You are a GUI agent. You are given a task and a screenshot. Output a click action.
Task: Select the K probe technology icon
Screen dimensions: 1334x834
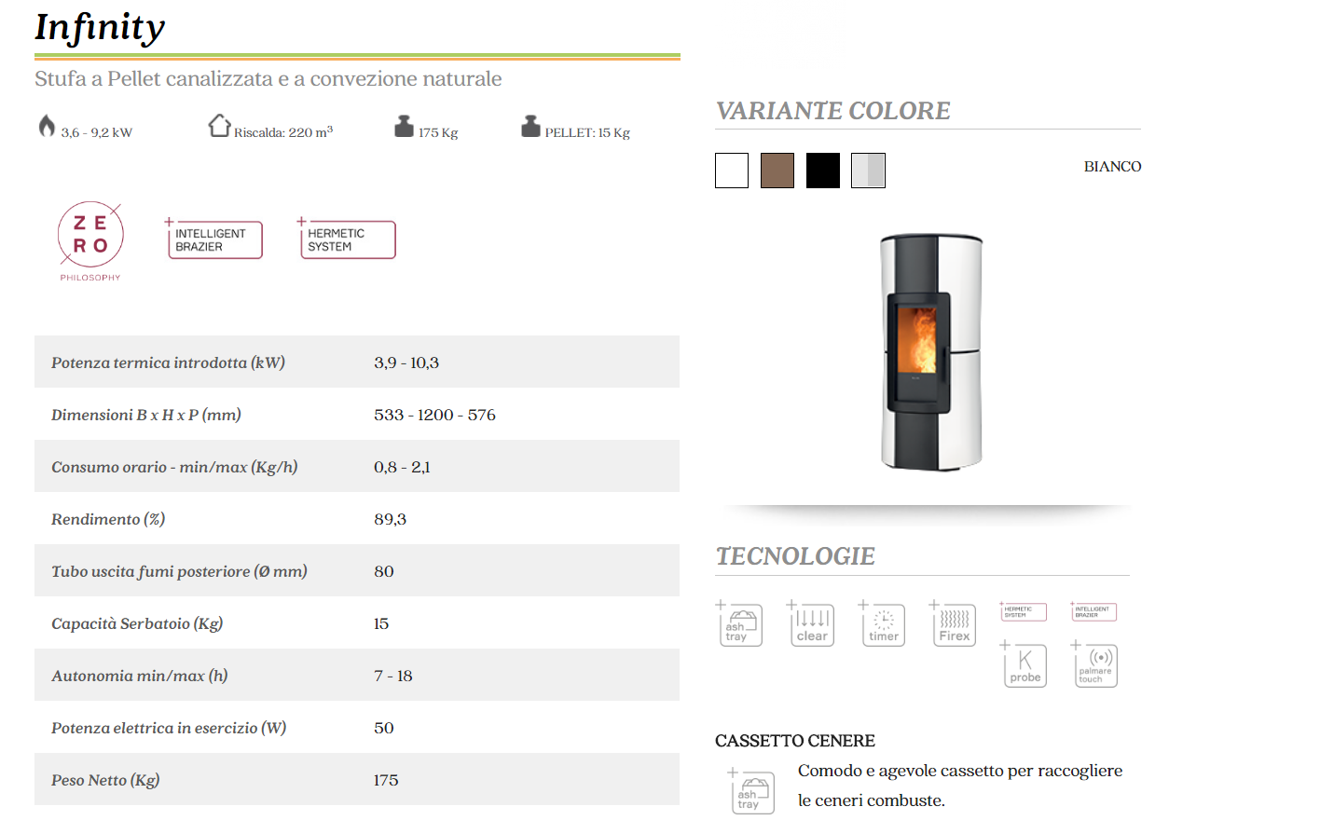click(x=1024, y=664)
